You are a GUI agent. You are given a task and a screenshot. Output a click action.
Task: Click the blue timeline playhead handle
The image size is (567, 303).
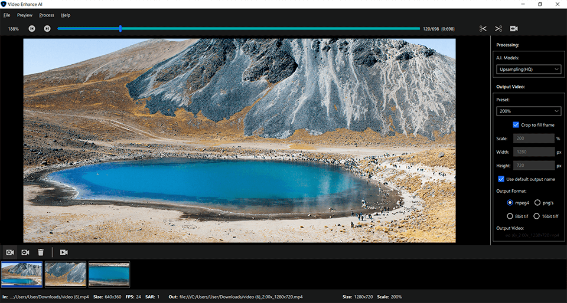pyautogui.click(x=120, y=28)
